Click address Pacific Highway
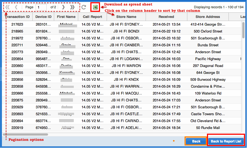 coord(208,59)
